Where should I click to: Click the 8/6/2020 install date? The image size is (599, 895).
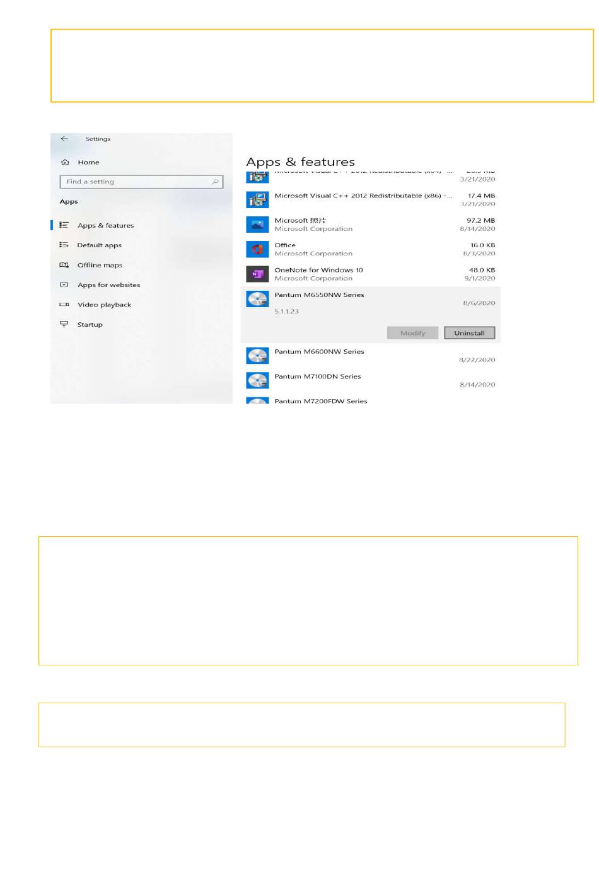479,303
